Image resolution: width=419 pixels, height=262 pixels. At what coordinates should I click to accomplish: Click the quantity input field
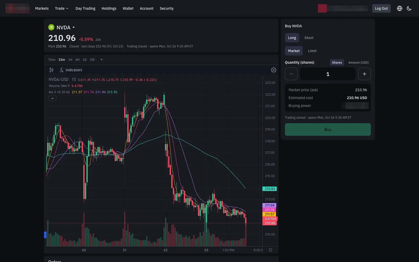coord(328,74)
